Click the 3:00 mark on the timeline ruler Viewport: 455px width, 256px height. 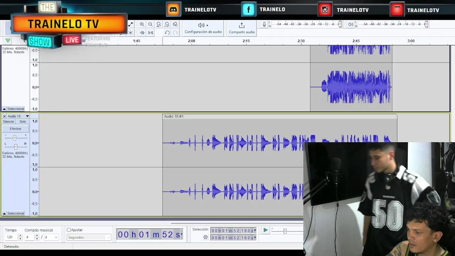411,41
